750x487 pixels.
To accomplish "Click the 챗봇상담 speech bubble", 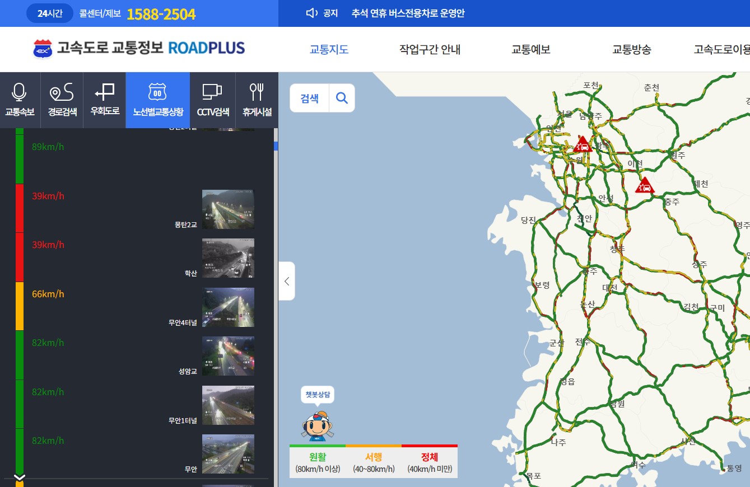I will tap(318, 395).
